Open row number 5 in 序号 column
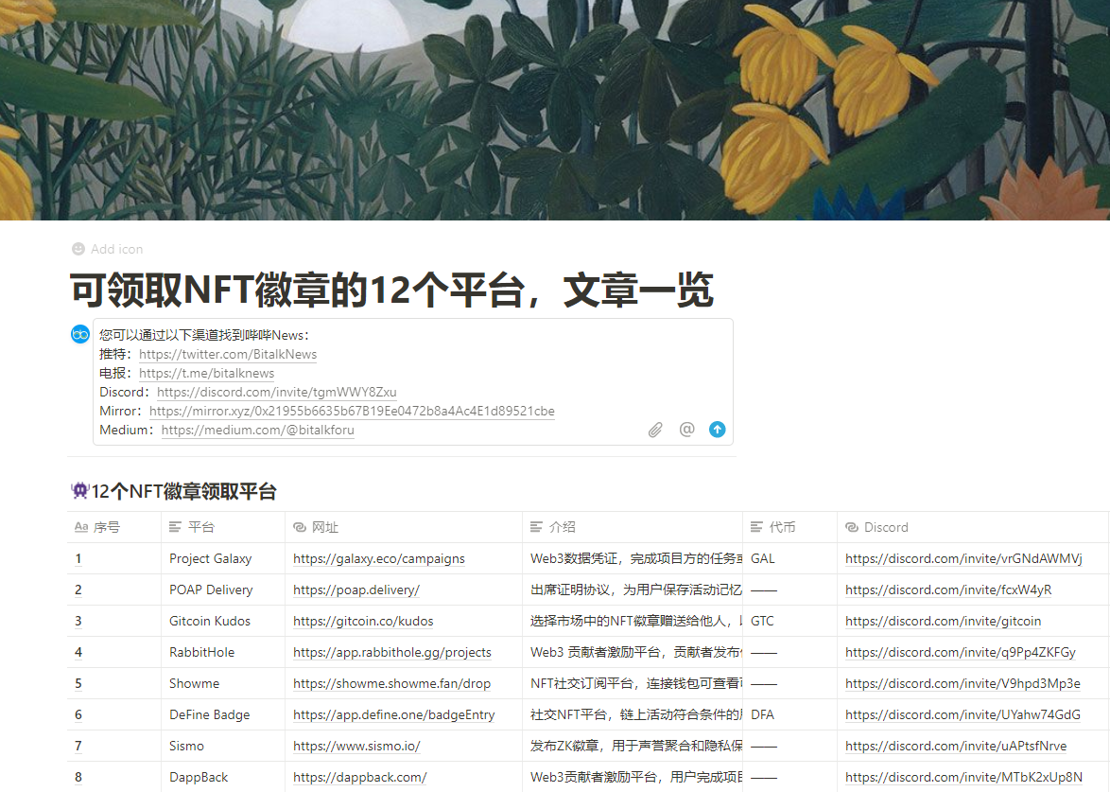 [x=78, y=683]
